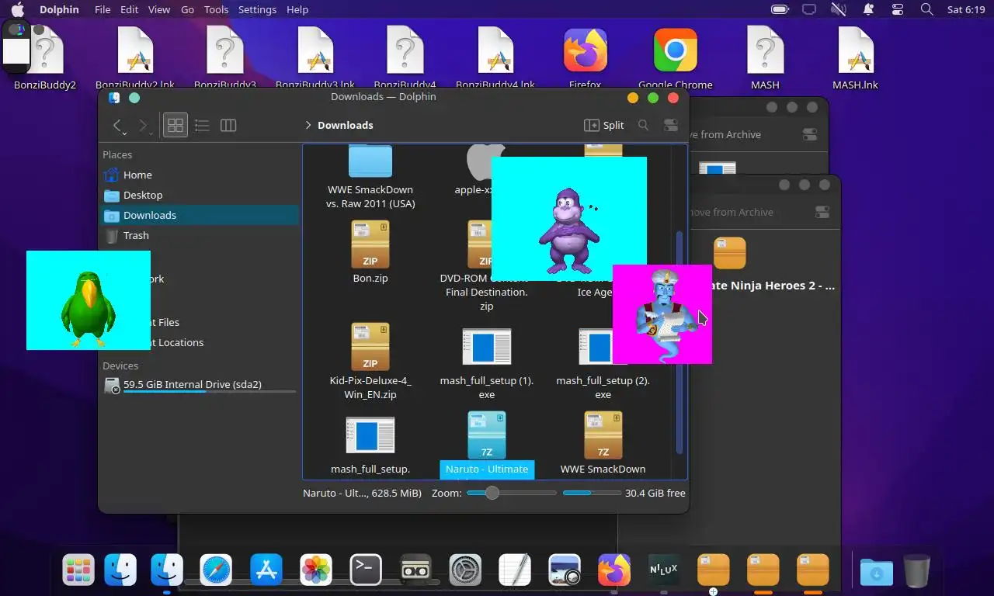This screenshot has width=994, height=596.
Task: Open System Settings gear in dock
Action: point(465,570)
